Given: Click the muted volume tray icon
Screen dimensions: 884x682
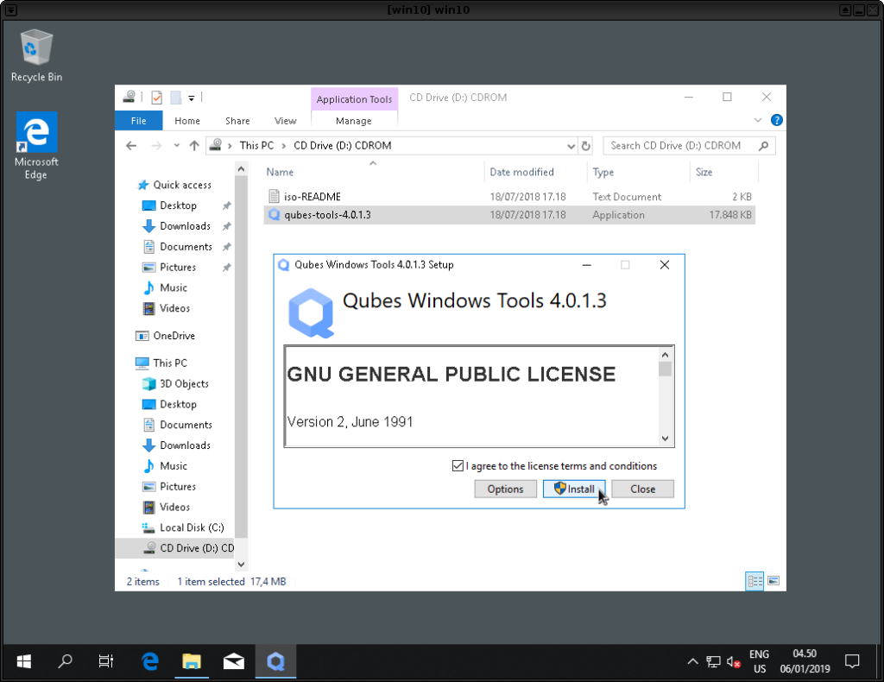Looking at the screenshot, I should tap(734, 661).
